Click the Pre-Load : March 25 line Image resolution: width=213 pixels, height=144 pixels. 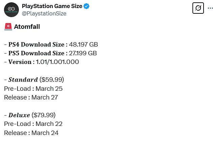coord(33,89)
